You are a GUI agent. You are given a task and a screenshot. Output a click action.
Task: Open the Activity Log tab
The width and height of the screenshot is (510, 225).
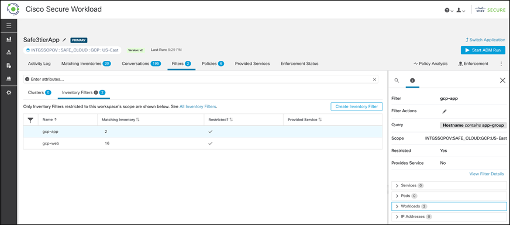point(39,64)
